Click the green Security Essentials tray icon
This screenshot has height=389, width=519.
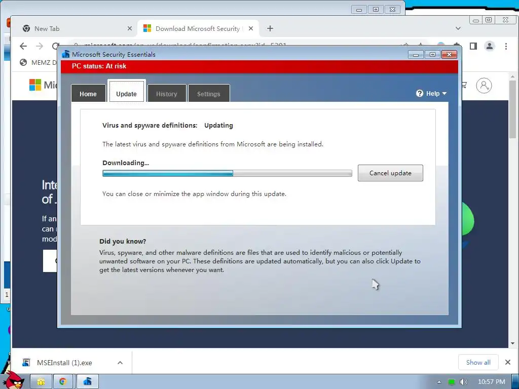point(452,382)
